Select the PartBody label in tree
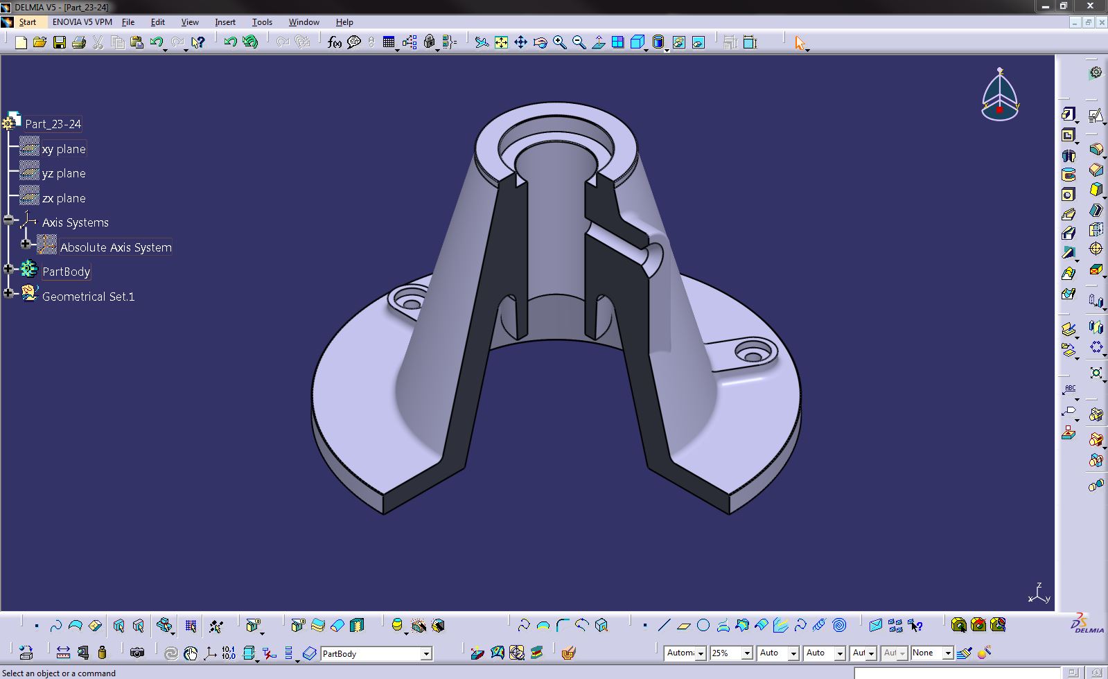1108x679 pixels. point(66,272)
